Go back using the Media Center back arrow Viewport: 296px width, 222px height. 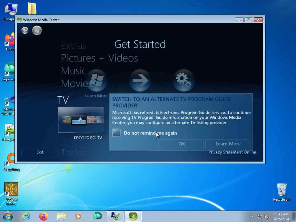25,30
